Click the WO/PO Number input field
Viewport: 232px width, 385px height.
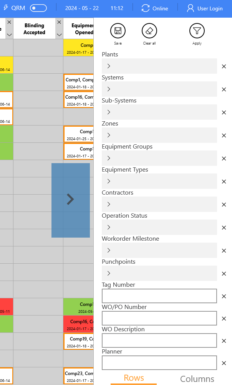point(159,318)
